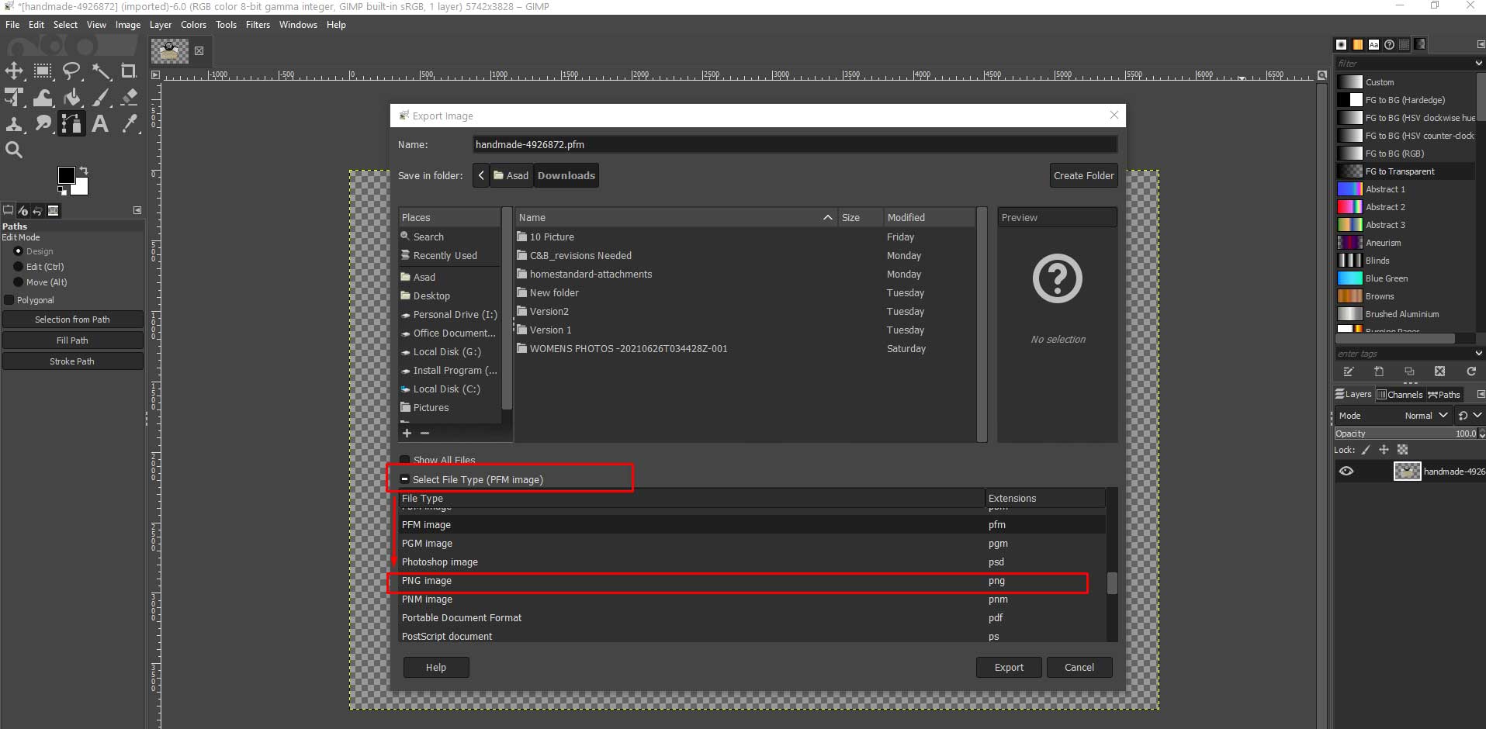Click inside the export file Name field
The width and height of the screenshot is (1486, 729).
pos(791,144)
